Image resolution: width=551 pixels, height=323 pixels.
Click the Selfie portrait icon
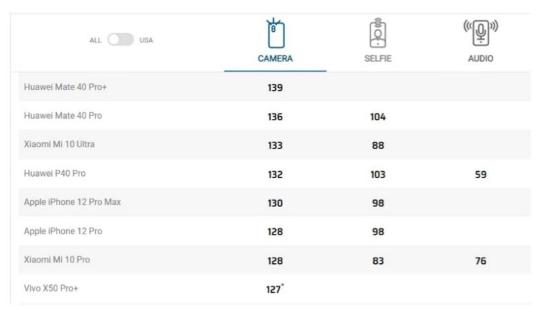[x=377, y=33]
